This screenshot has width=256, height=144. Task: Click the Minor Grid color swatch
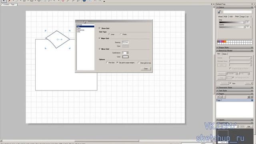click(x=125, y=57)
